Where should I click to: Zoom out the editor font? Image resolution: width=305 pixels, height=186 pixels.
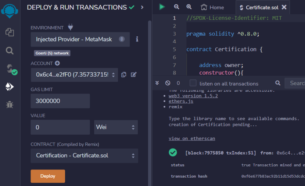(x=177, y=7)
